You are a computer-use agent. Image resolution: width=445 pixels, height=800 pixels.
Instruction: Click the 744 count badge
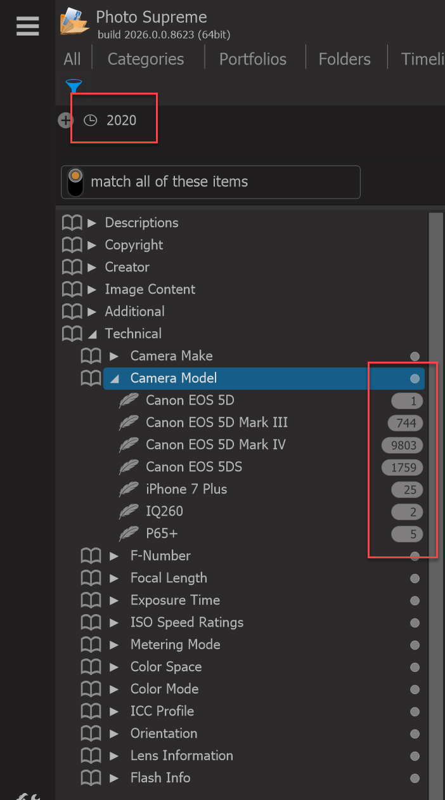tap(406, 423)
